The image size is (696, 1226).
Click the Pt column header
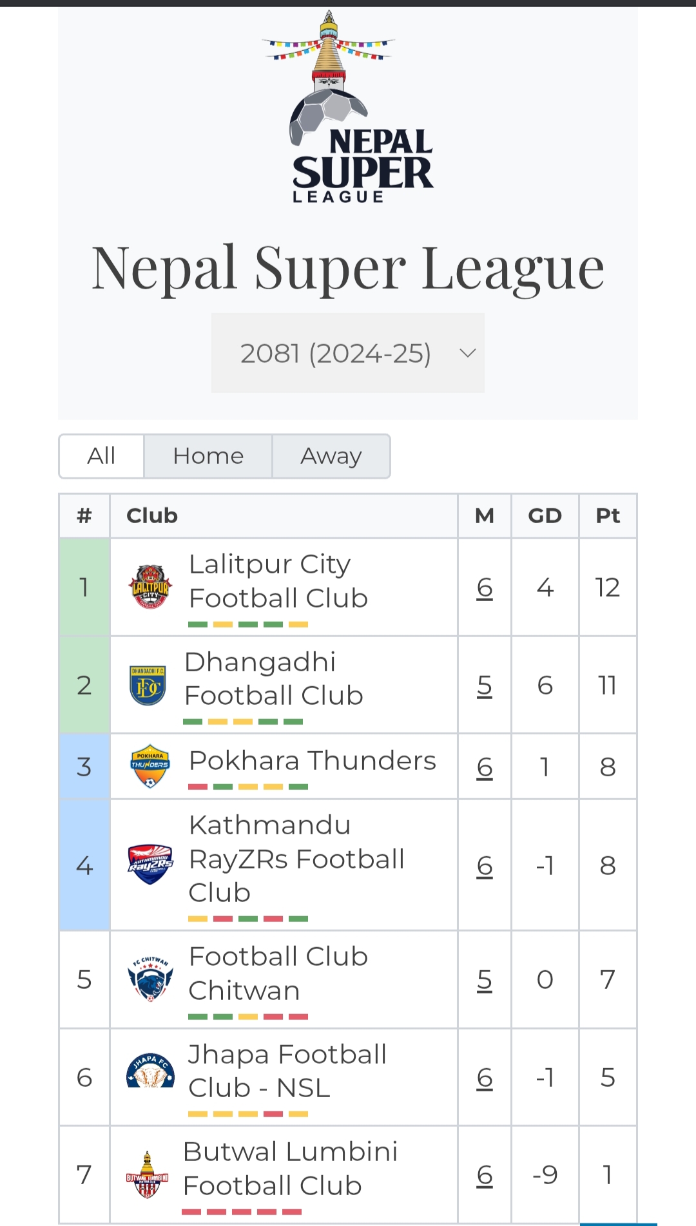click(x=608, y=516)
